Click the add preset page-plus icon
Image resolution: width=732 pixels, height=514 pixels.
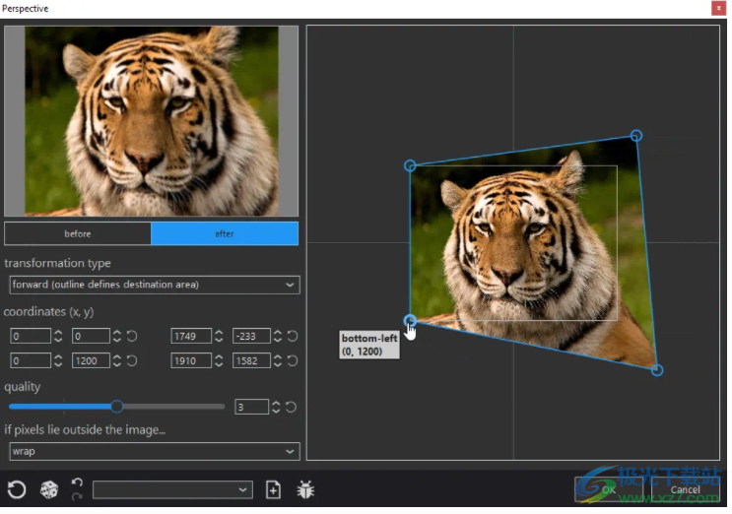tap(273, 489)
